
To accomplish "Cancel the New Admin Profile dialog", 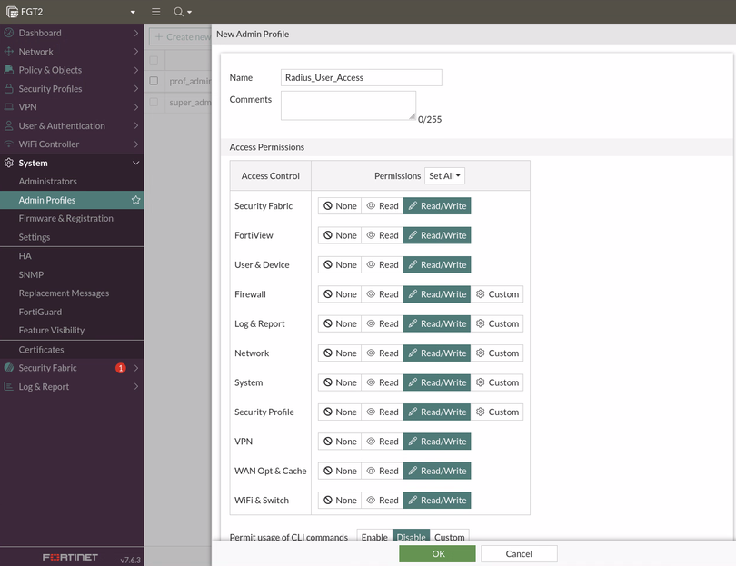I will [x=519, y=554].
